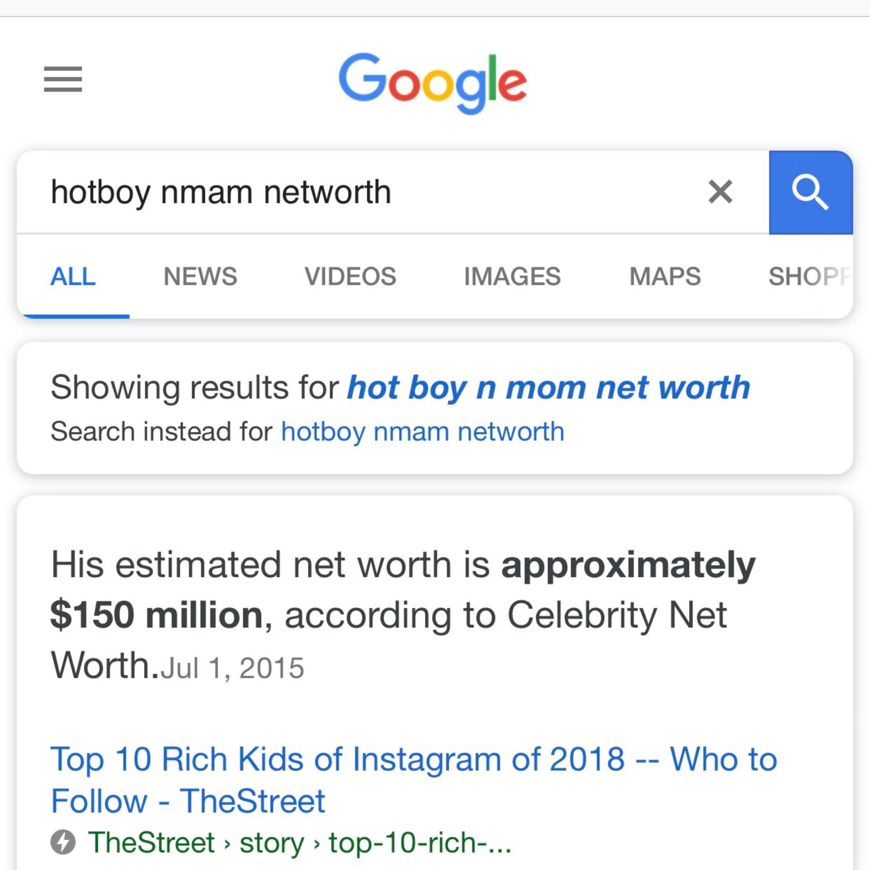Open the VIDEOS tab
870x870 pixels.
pos(350,276)
